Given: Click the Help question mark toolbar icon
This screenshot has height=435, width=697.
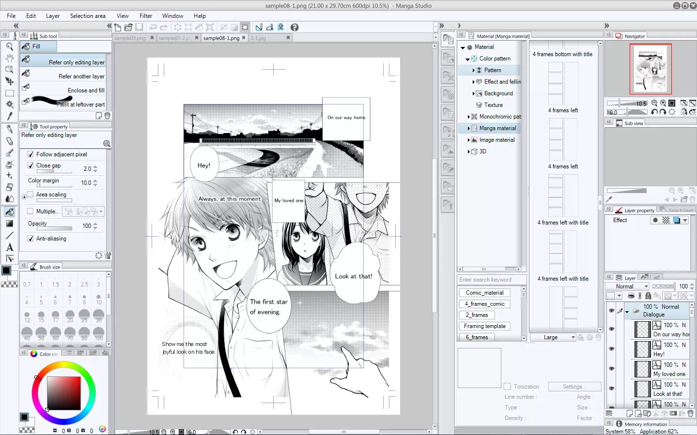Looking at the screenshot, I should [294, 27].
